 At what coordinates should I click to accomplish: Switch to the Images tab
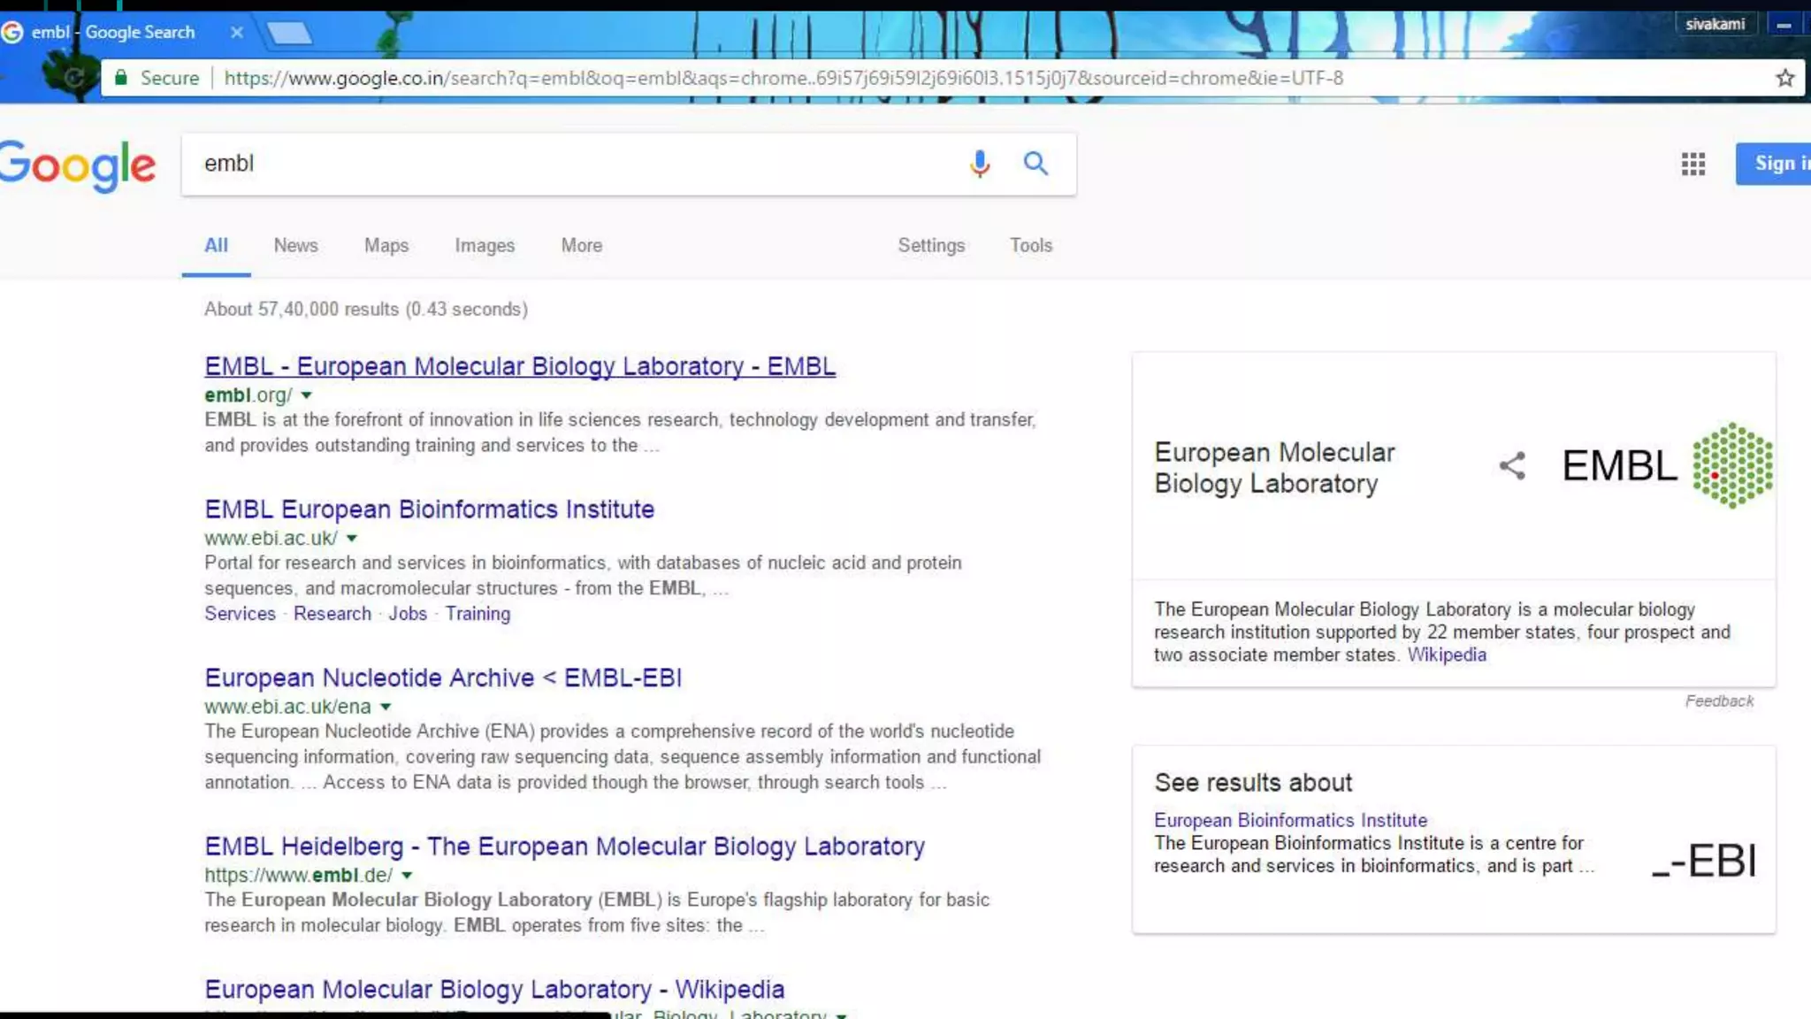[x=484, y=245]
